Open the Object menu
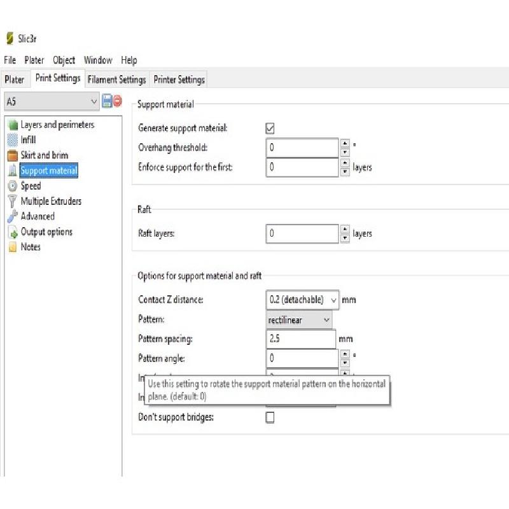Viewport: 509px width, 509px height. pos(64,60)
